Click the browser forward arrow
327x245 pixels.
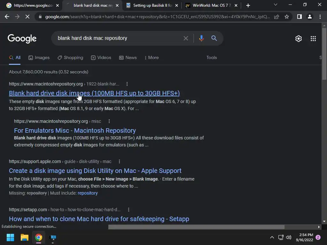coord(17,17)
